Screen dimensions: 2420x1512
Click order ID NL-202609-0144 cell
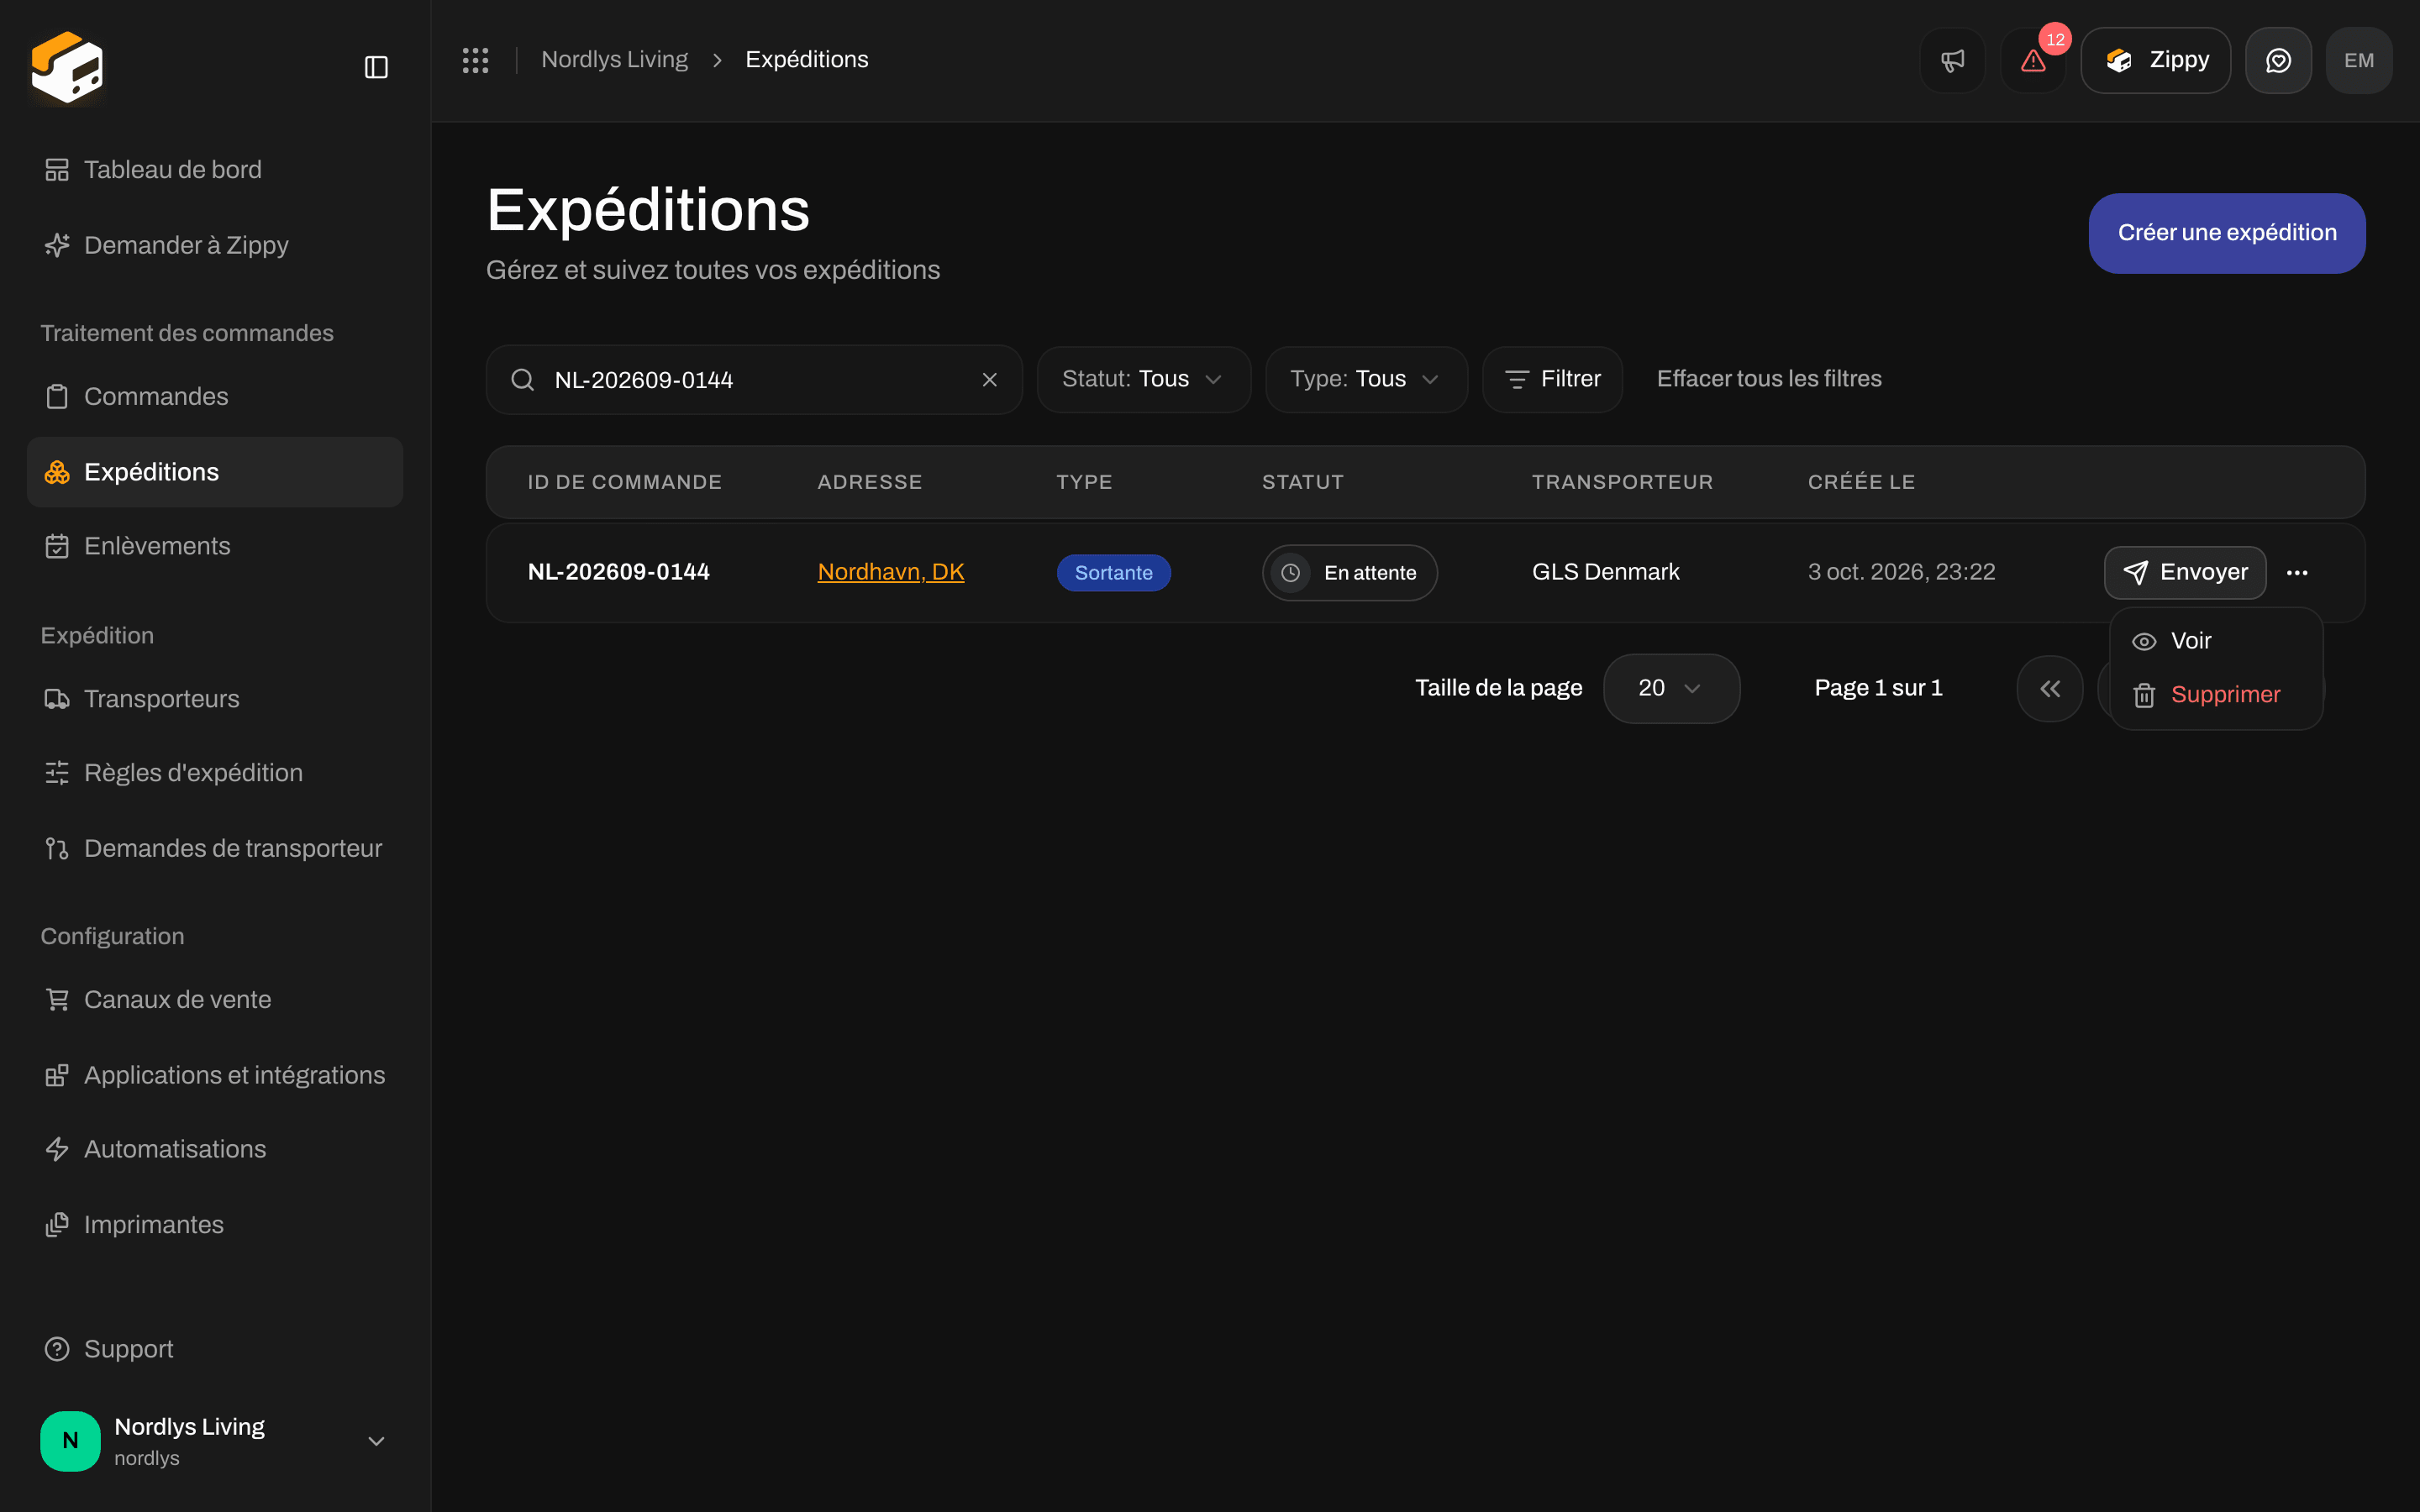[x=618, y=572]
